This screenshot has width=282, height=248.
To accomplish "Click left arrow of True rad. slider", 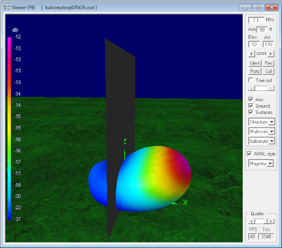I will point(252,88).
